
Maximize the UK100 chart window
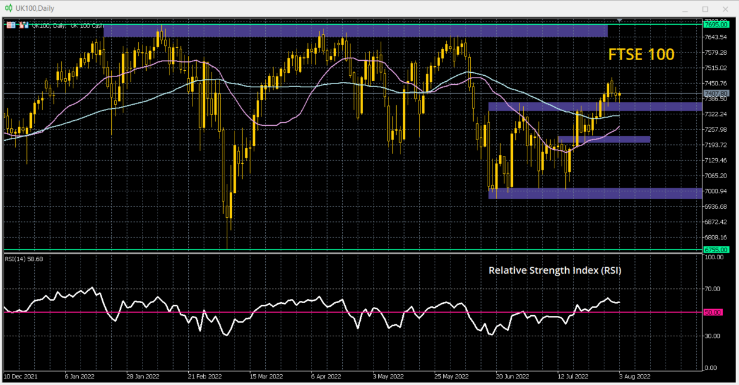coord(705,9)
